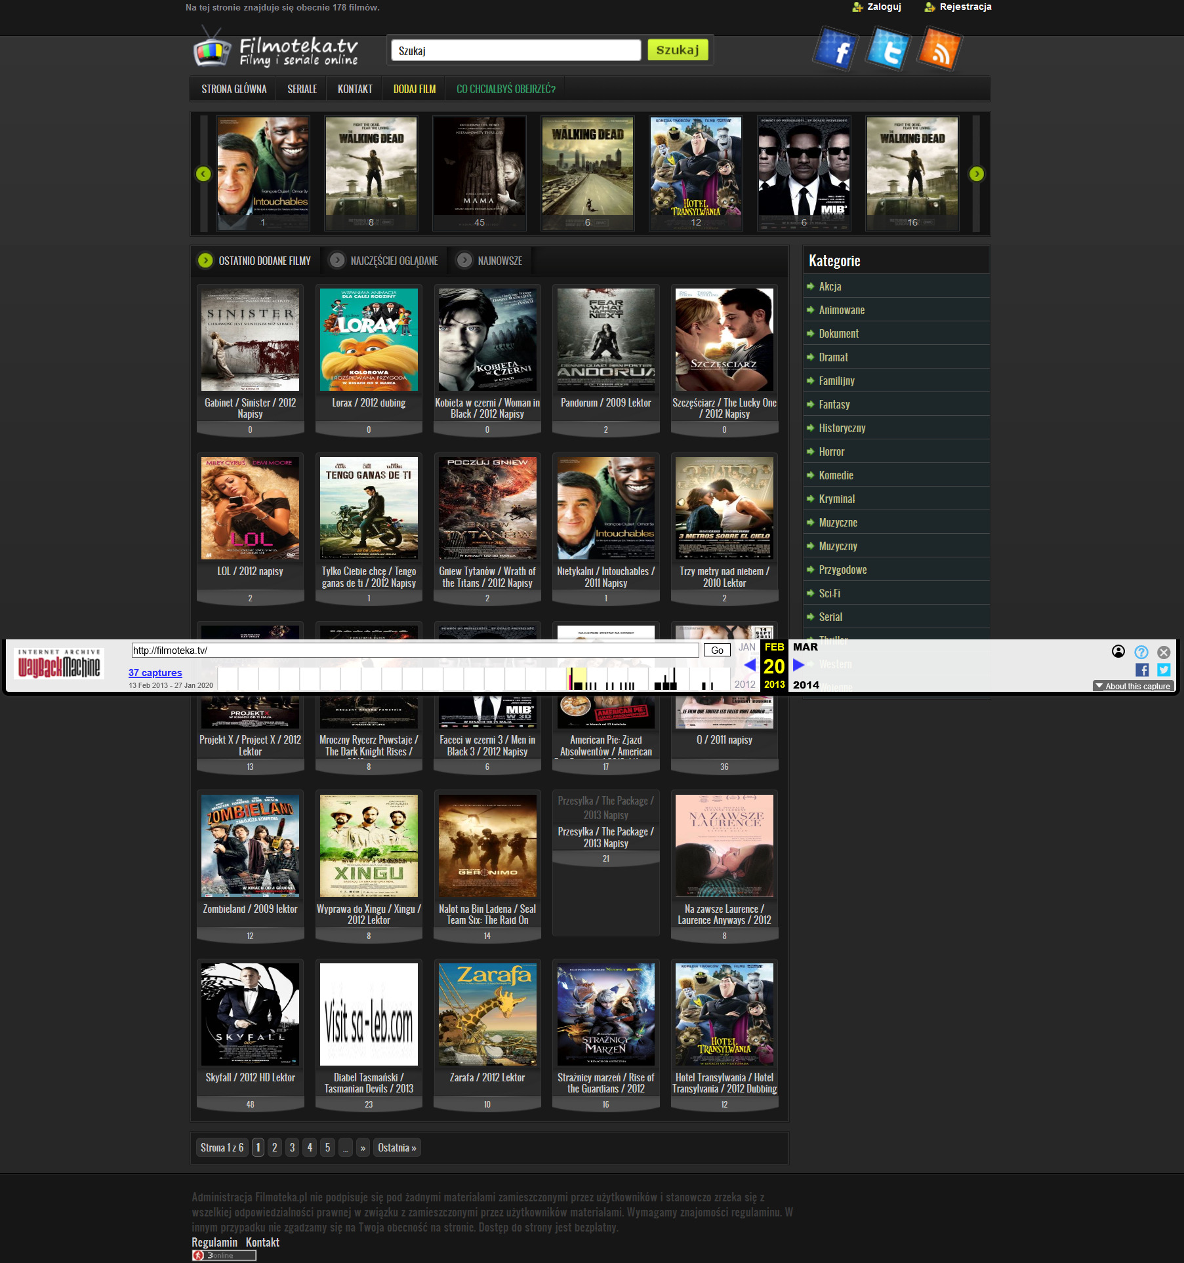Select year 2014 in Wayback toolbar
This screenshot has height=1263, width=1184.
pos(806,685)
